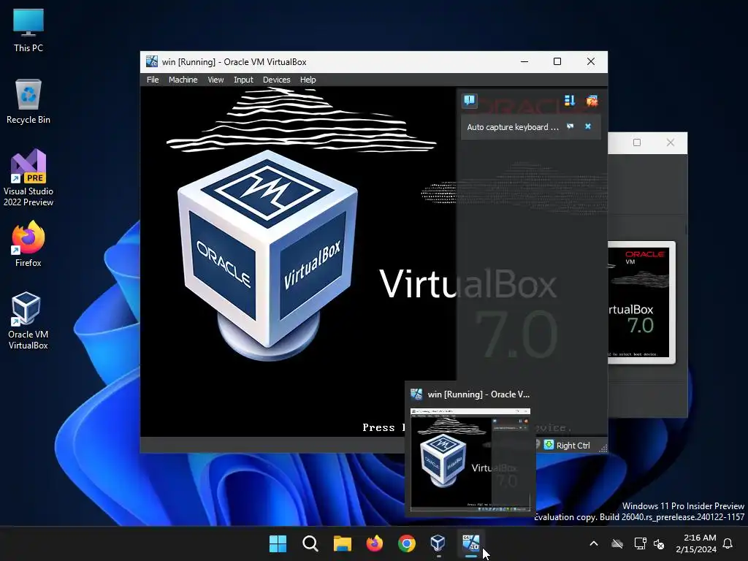This screenshot has width=748, height=561.
Task: Open network status tray icon
Action: pyautogui.click(x=640, y=543)
